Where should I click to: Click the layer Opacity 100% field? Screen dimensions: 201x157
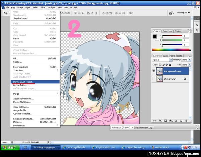click(x=185, y=60)
